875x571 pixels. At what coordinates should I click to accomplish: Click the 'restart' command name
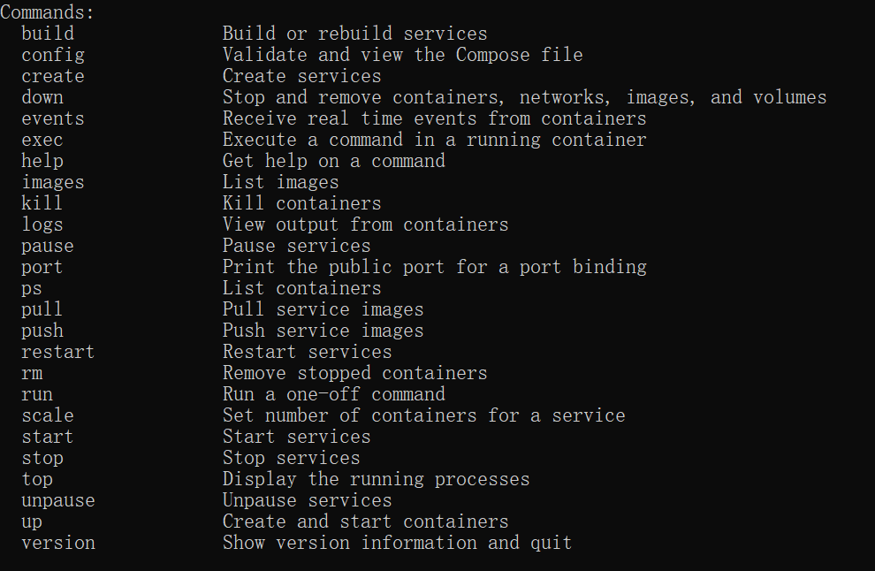tap(58, 353)
